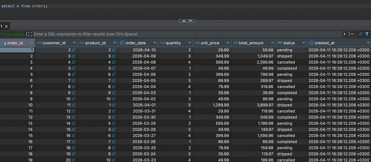Open customer_id link icon in order 18 row
371x162 pixels.
(73, 154)
